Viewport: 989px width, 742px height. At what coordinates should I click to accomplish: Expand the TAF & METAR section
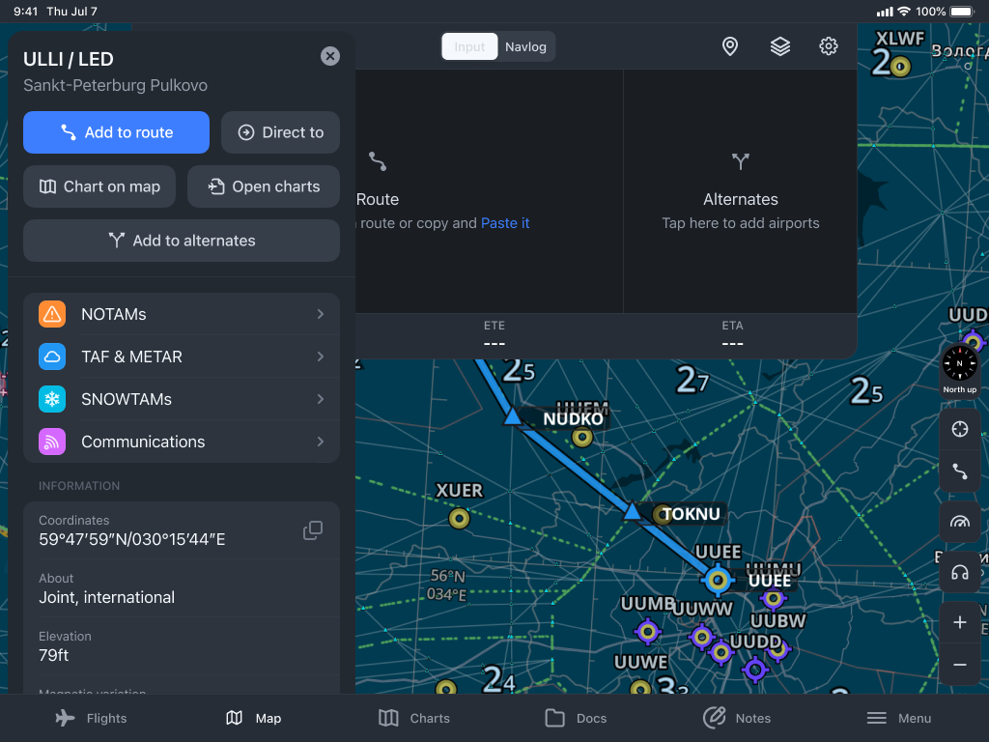coord(181,357)
